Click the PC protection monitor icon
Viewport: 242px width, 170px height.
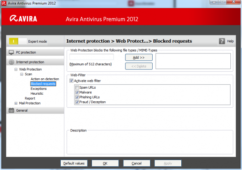tap(12, 52)
